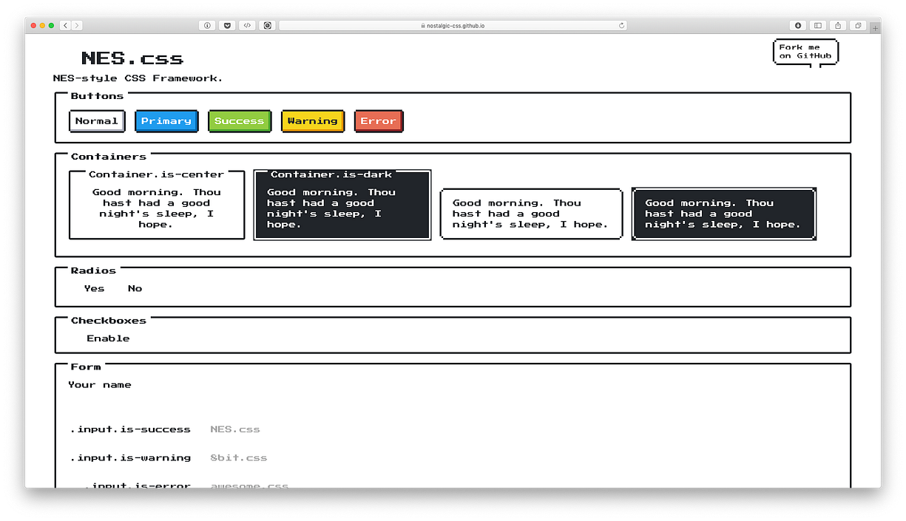Show the tab overview icon

[858, 25]
